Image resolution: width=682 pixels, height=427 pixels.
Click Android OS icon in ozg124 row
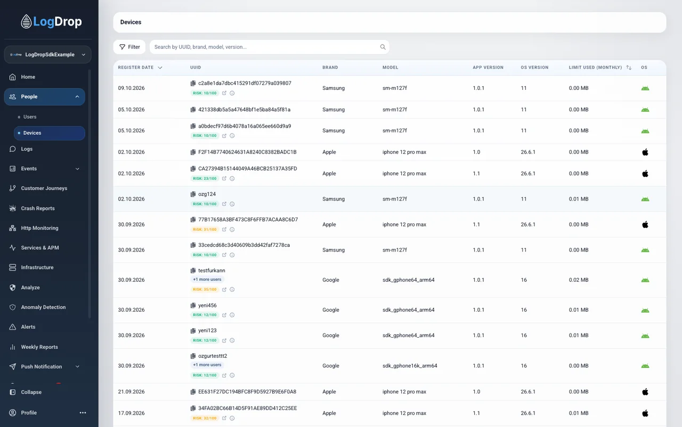point(645,199)
